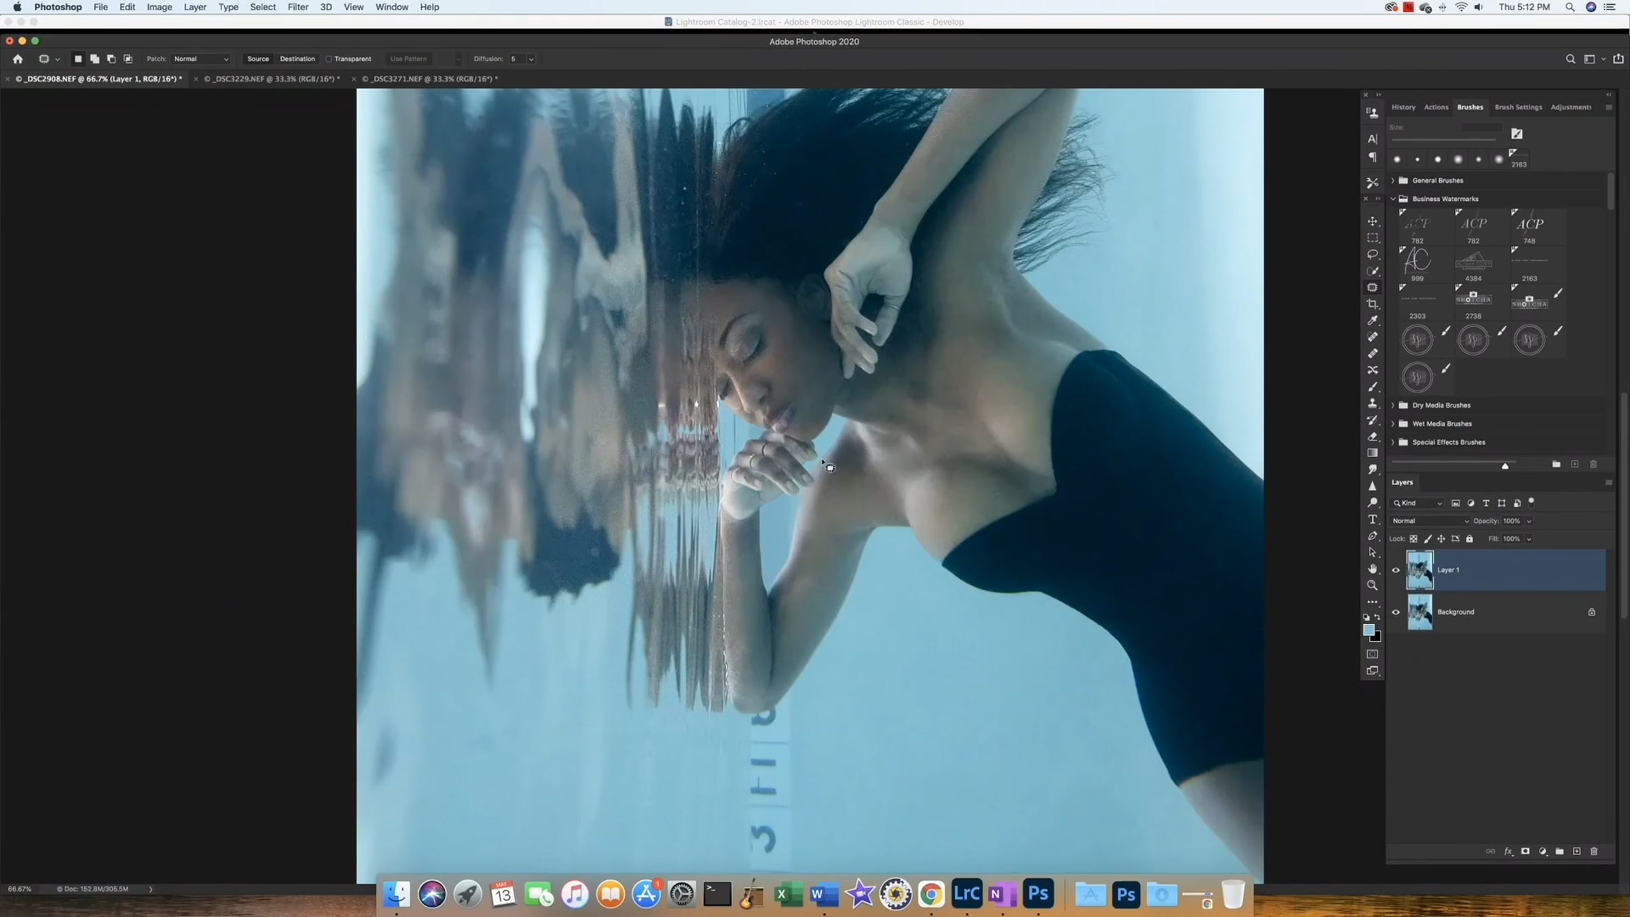Image resolution: width=1630 pixels, height=917 pixels.
Task: Select the Lasso tool
Action: coord(1373,255)
